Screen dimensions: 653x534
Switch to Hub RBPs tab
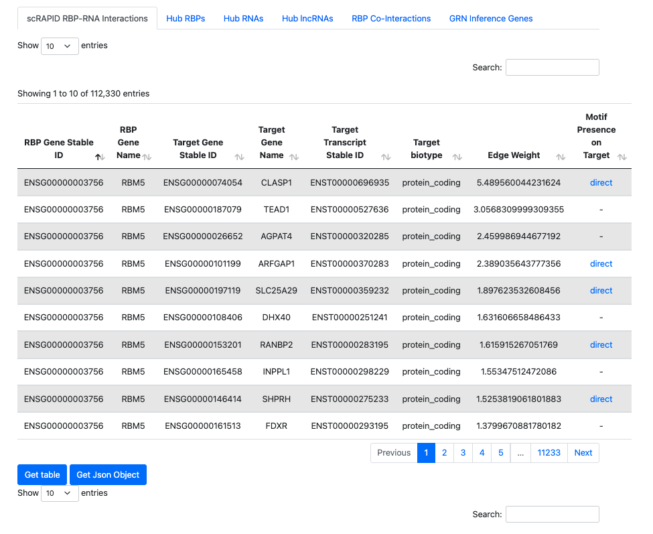186,19
